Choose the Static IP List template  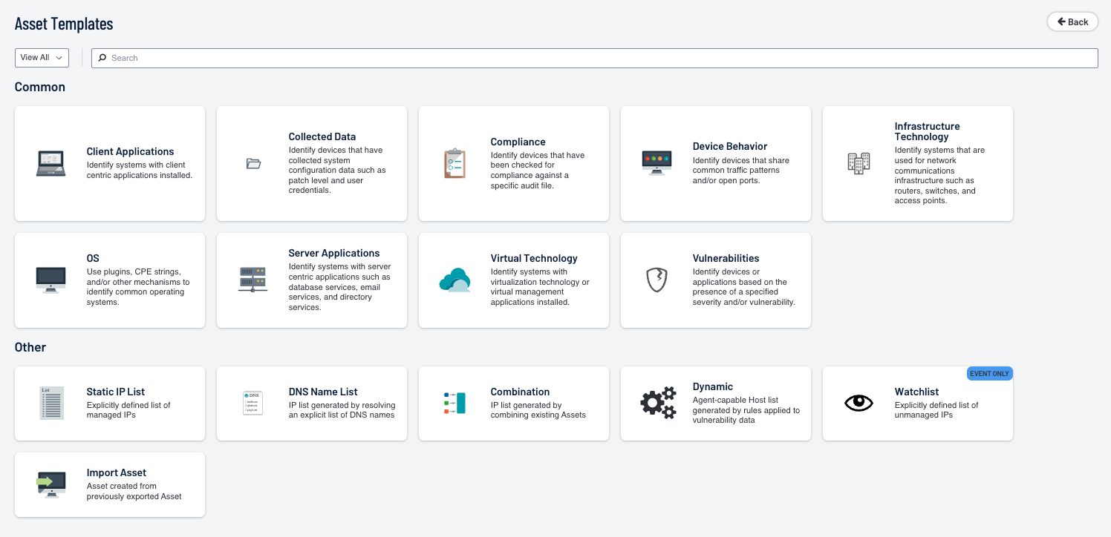115,392
